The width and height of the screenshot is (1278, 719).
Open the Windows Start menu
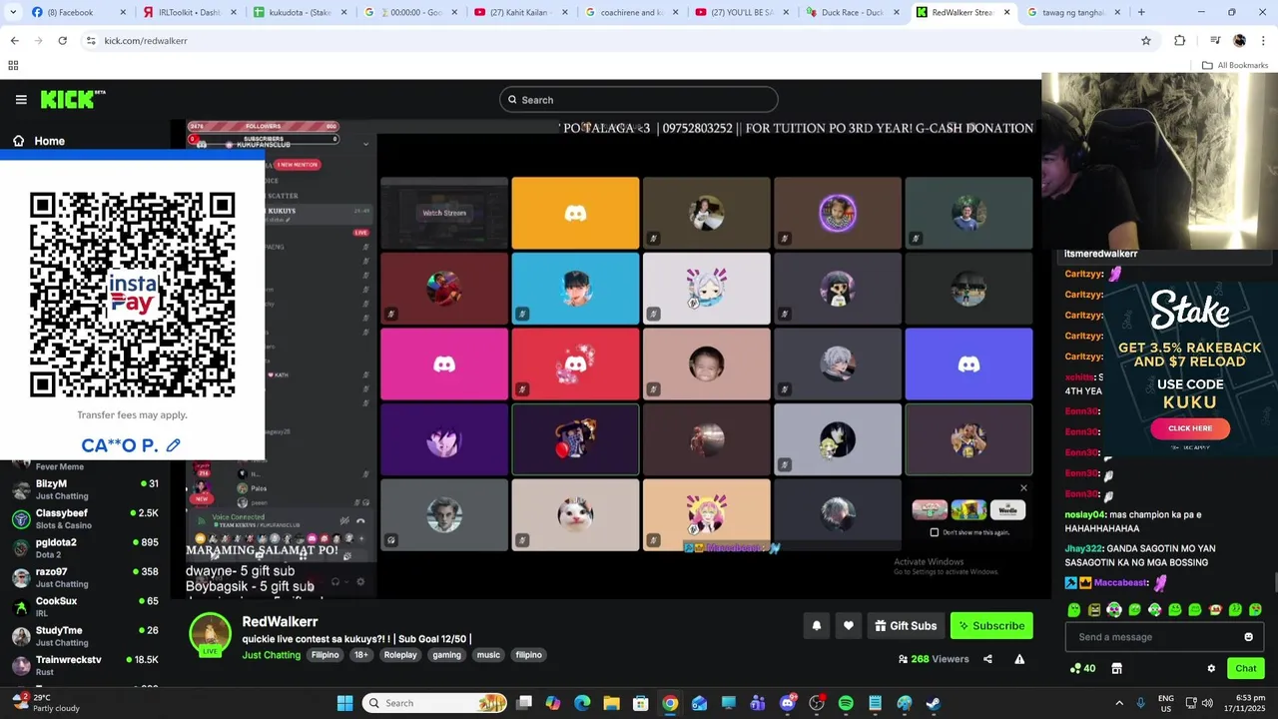(x=344, y=703)
